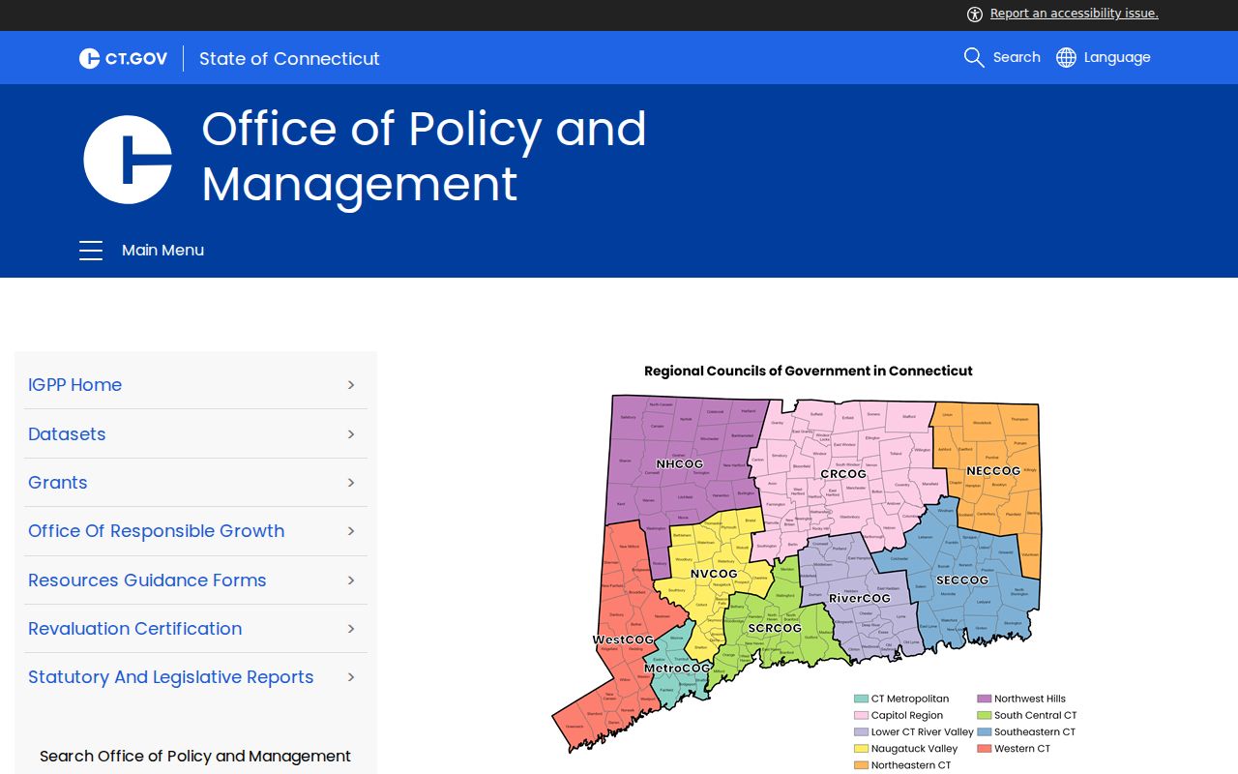
Task: Open Revaluation Certification menu item
Action: point(135,629)
